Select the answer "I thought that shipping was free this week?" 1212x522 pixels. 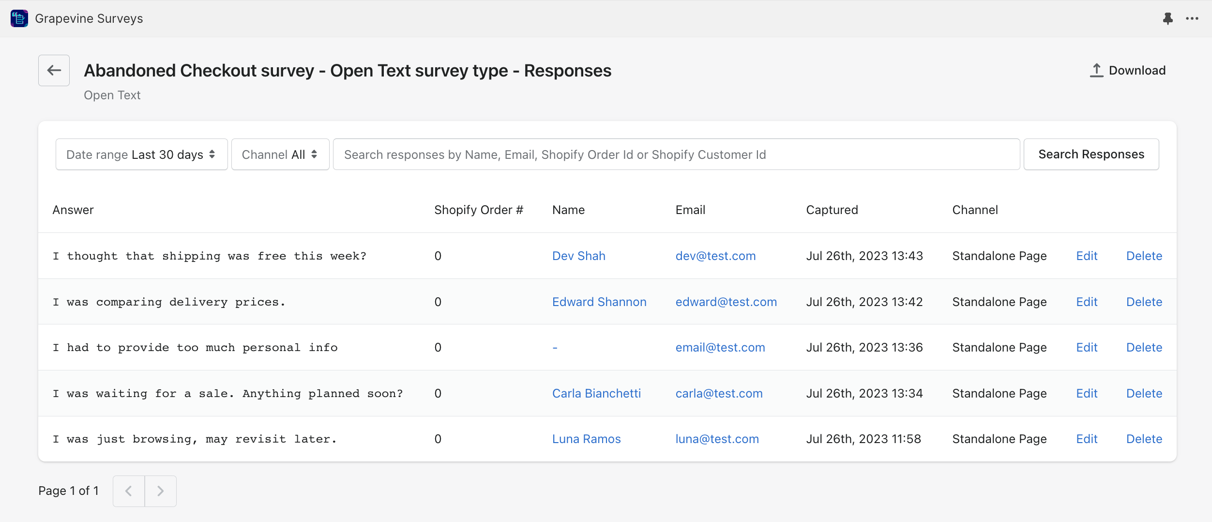tap(210, 256)
